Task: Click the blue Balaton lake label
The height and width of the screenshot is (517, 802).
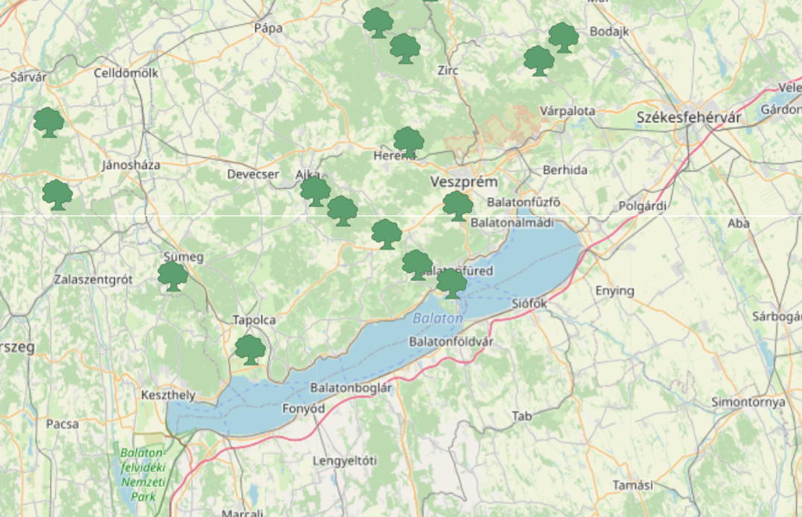Action: [437, 318]
